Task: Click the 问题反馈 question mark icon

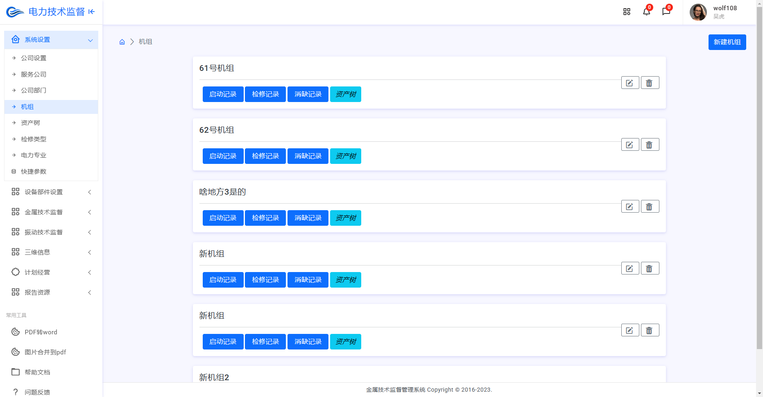Action: [x=16, y=392]
